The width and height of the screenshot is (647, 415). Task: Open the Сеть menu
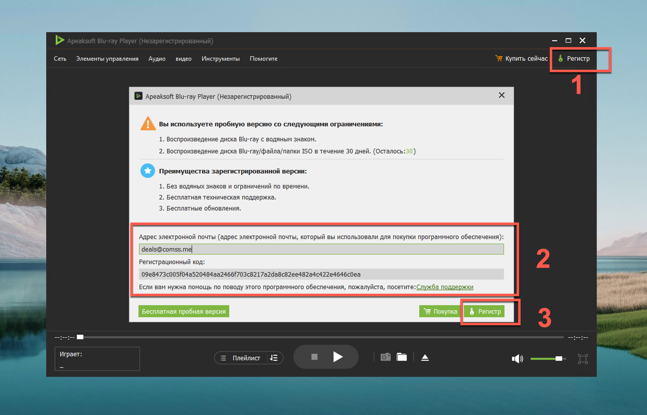pyautogui.click(x=60, y=59)
